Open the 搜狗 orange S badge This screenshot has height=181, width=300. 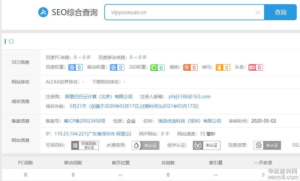pyautogui.click(x=190, y=67)
